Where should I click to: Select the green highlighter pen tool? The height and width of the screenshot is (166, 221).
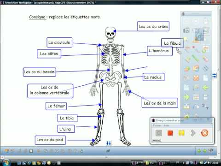pyautogui.click(x=196, y=59)
